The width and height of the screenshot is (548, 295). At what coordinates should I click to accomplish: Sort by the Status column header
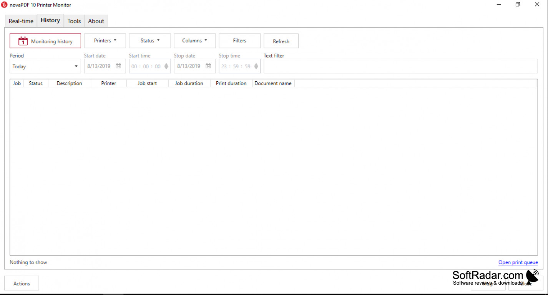[36, 83]
